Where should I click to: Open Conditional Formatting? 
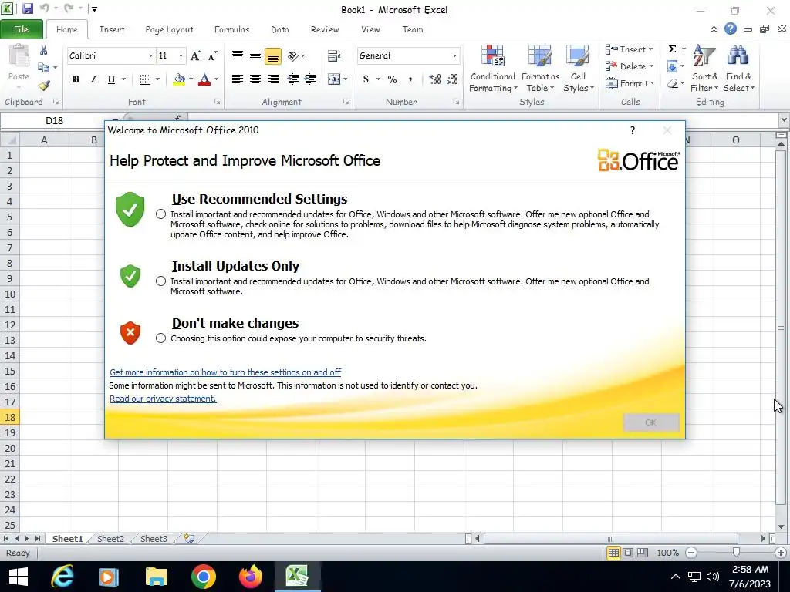493,69
